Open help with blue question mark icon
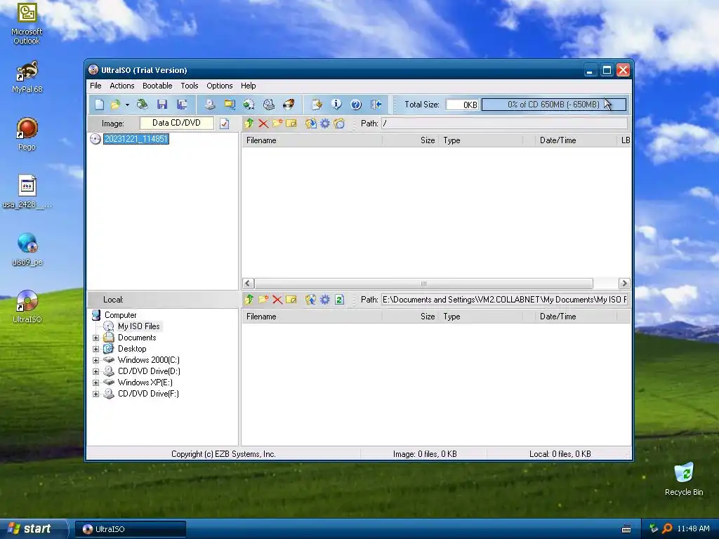The height and width of the screenshot is (539, 719). point(356,105)
